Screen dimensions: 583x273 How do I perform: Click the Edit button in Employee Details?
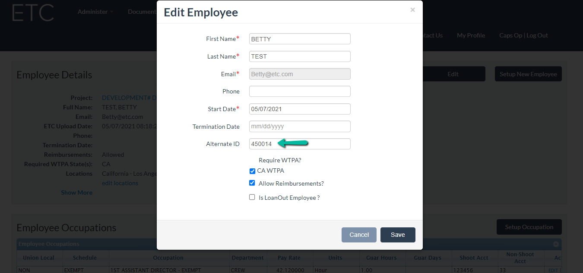click(453, 74)
